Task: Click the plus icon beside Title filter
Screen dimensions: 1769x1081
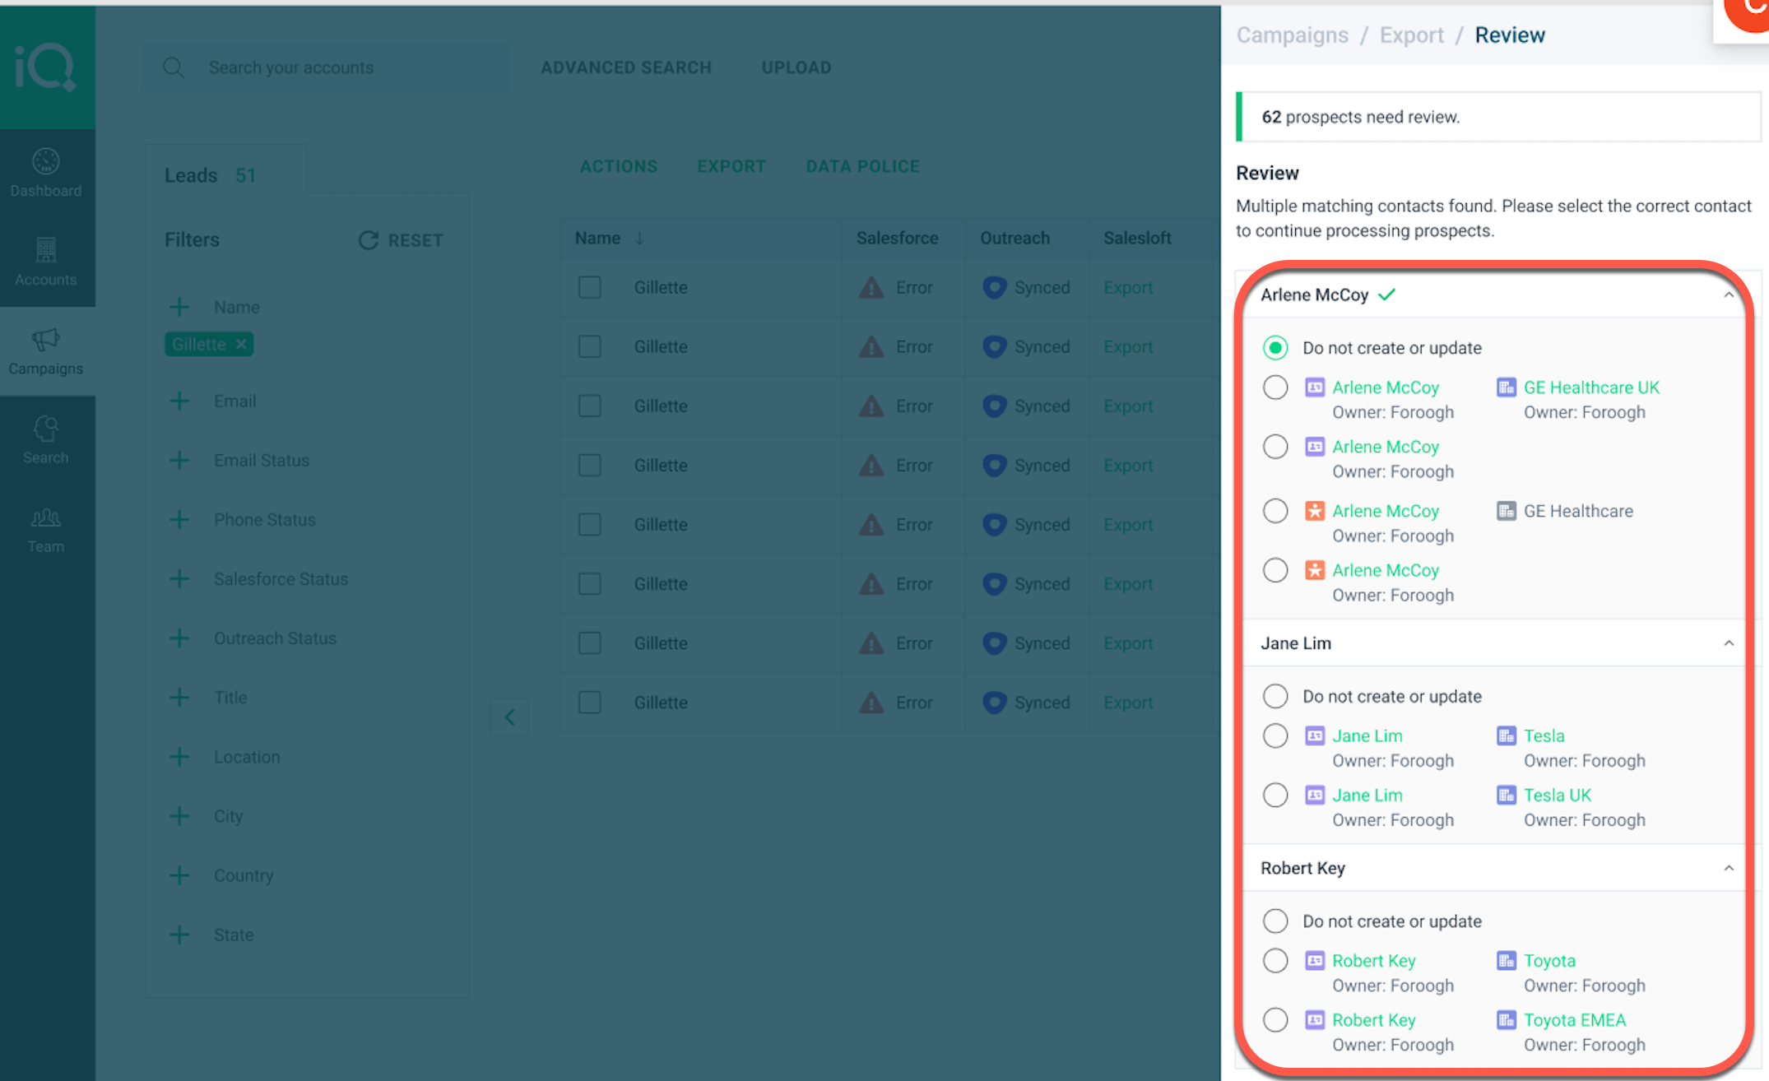Action: (179, 697)
